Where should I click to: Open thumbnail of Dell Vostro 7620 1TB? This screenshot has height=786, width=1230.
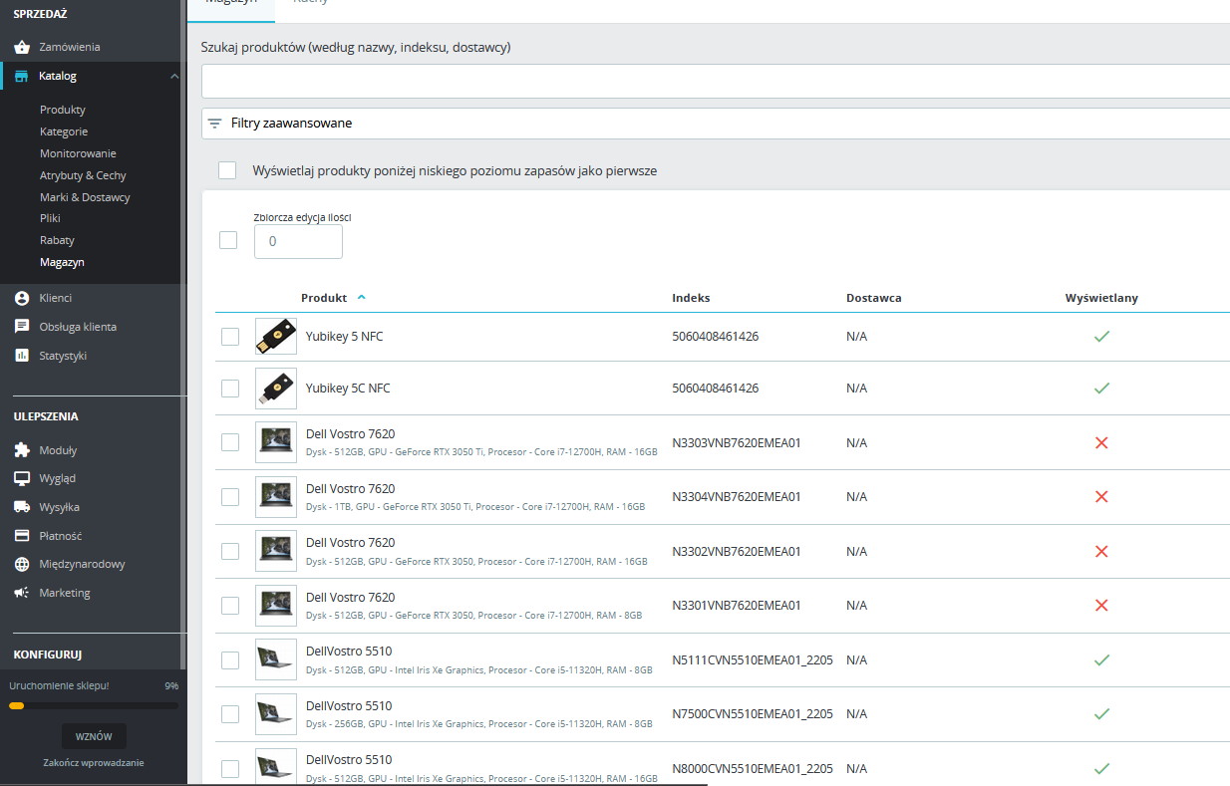click(276, 496)
